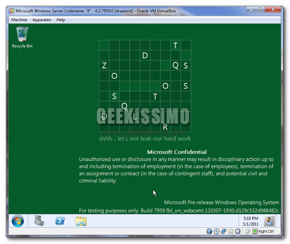Viewport: 290px width, 244px height.
Task: Click the greyed mouse integration status icon
Action: tap(248, 231)
